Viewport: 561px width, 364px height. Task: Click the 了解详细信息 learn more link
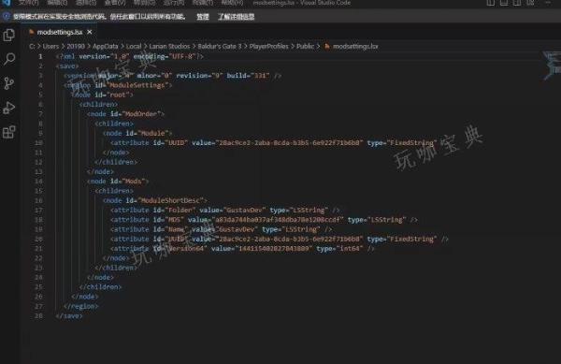(237, 17)
